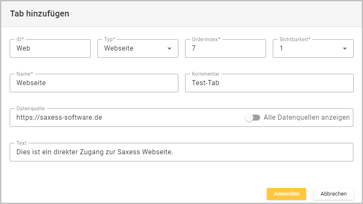Expand the Sichtbarkeit dropdown arrow
The height and width of the screenshot is (204, 363).
click(x=345, y=48)
